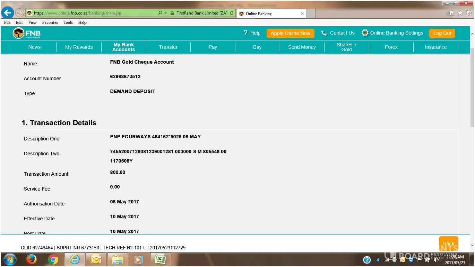
Task: Open the Favorites menu in menu bar
Action: [x=50, y=22]
